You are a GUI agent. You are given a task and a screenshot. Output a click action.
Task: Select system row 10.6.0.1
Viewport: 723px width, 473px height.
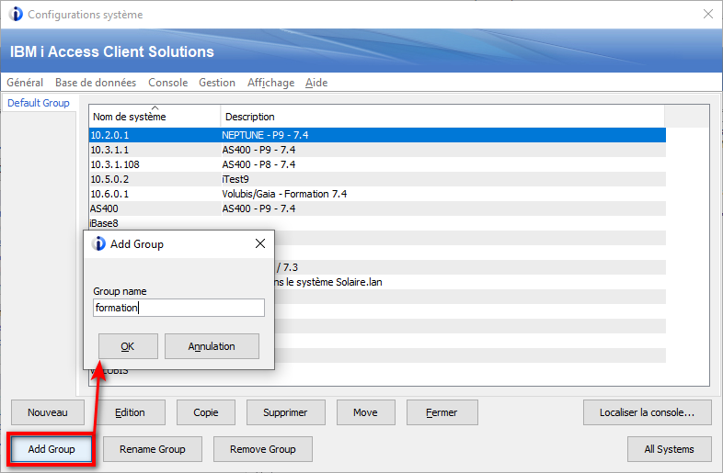tap(377, 194)
